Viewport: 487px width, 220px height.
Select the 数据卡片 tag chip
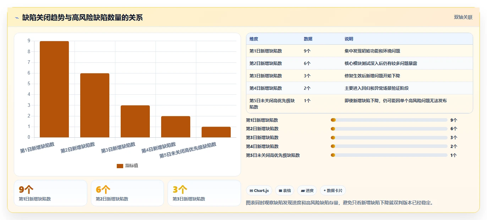click(x=333, y=191)
